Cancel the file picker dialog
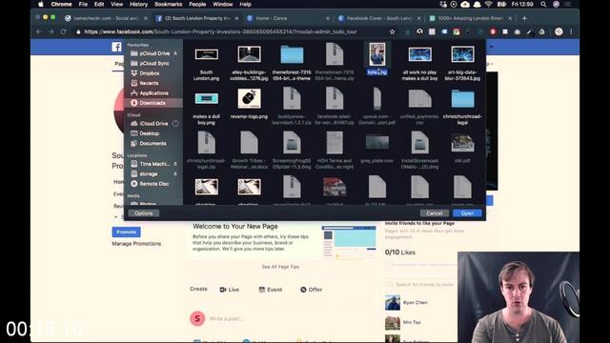 pyautogui.click(x=435, y=213)
